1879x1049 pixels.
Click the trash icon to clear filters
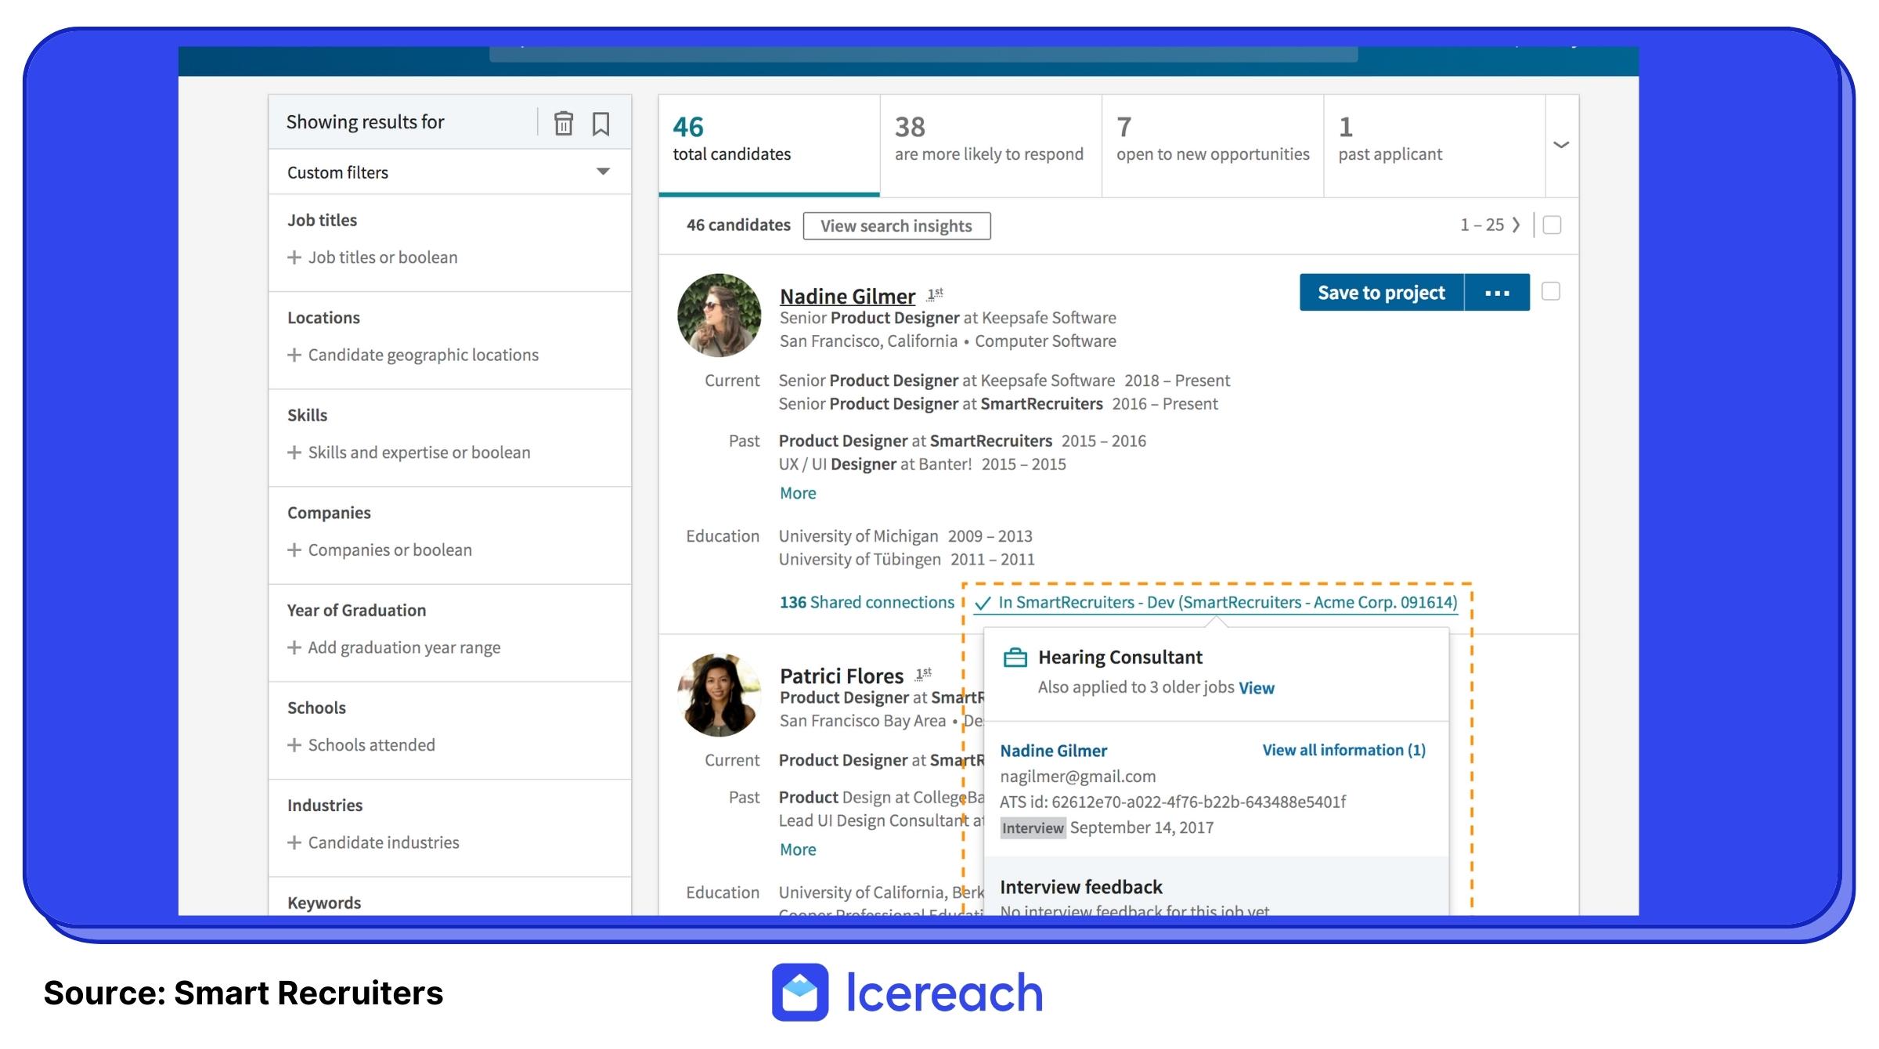click(x=563, y=124)
